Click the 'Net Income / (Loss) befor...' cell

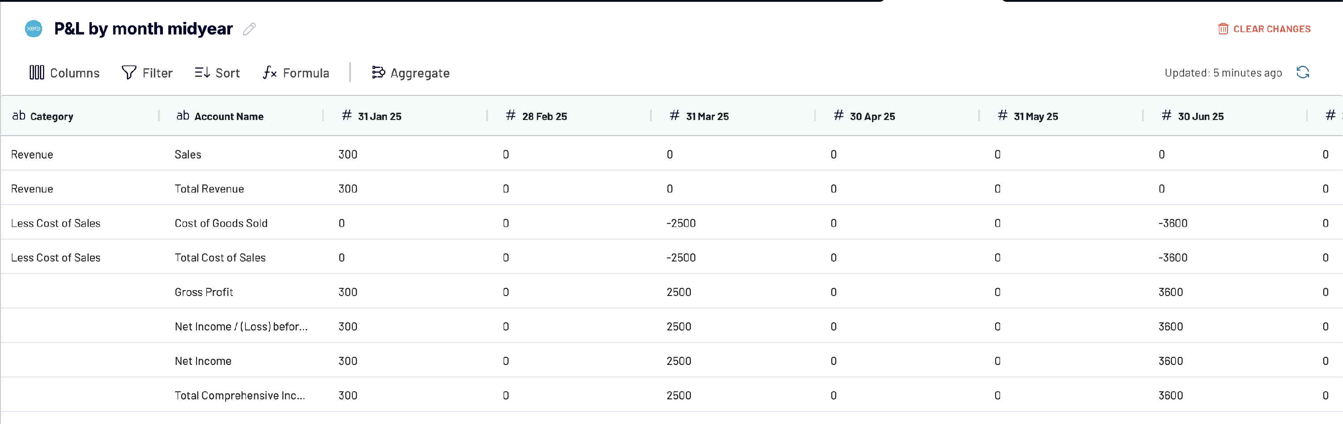coord(241,326)
